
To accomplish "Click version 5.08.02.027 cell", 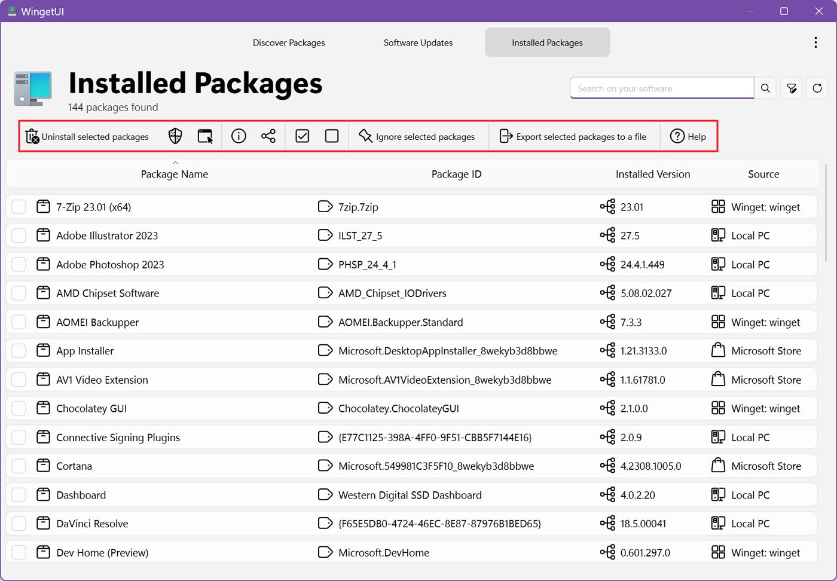I will (x=646, y=293).
